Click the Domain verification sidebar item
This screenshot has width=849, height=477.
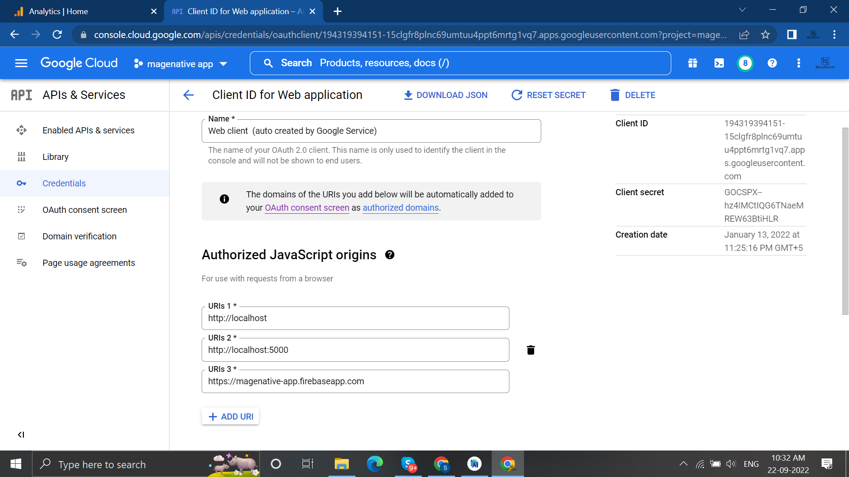click(x=79, y=236)
